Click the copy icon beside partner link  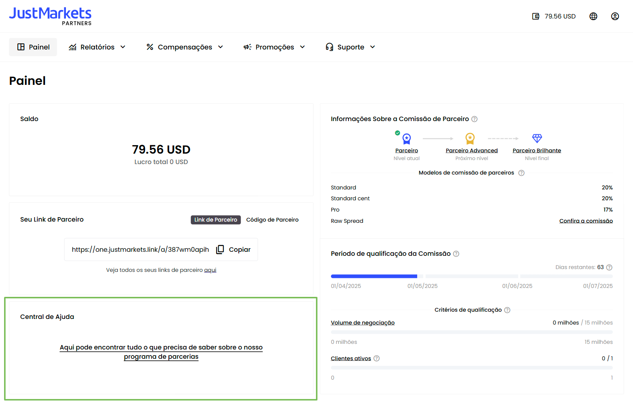[220, 249]
